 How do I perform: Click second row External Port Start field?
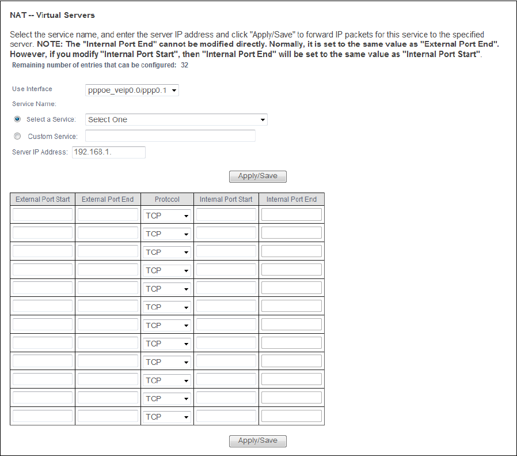tap(43, 232)
